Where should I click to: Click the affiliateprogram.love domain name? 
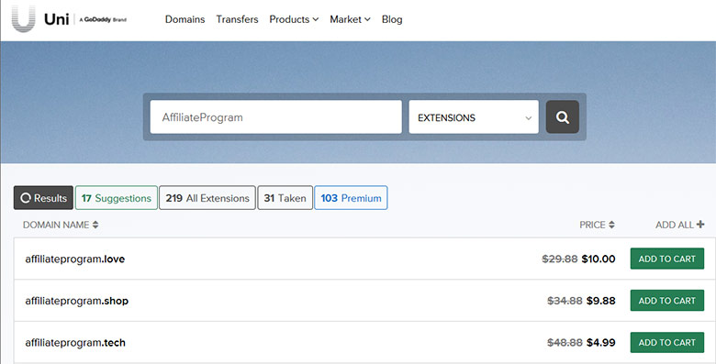75,259
